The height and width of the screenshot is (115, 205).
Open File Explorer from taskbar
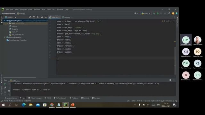point(31,105)
